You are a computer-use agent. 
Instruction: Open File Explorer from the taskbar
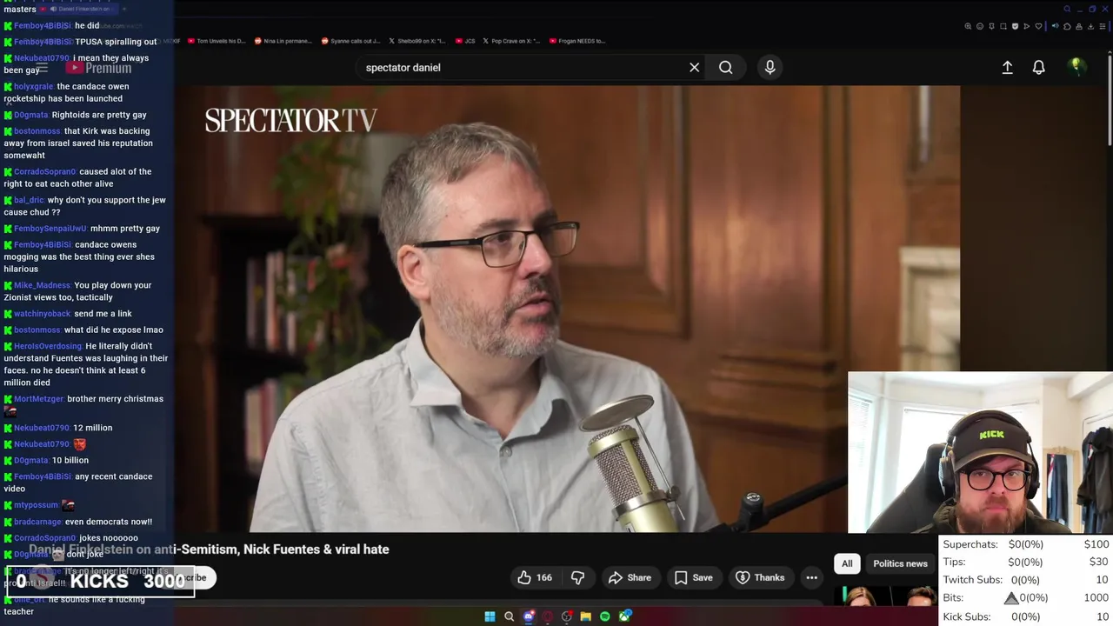586,616
